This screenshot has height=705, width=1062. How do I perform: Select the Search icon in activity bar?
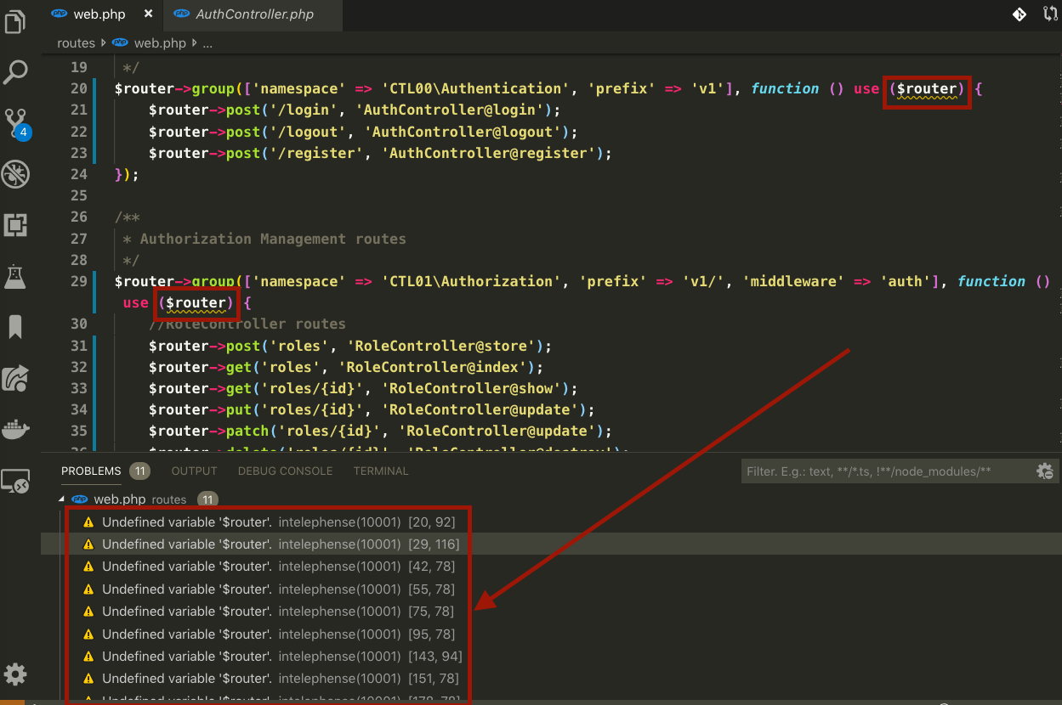pyautogui.click(x=15, y=72)
